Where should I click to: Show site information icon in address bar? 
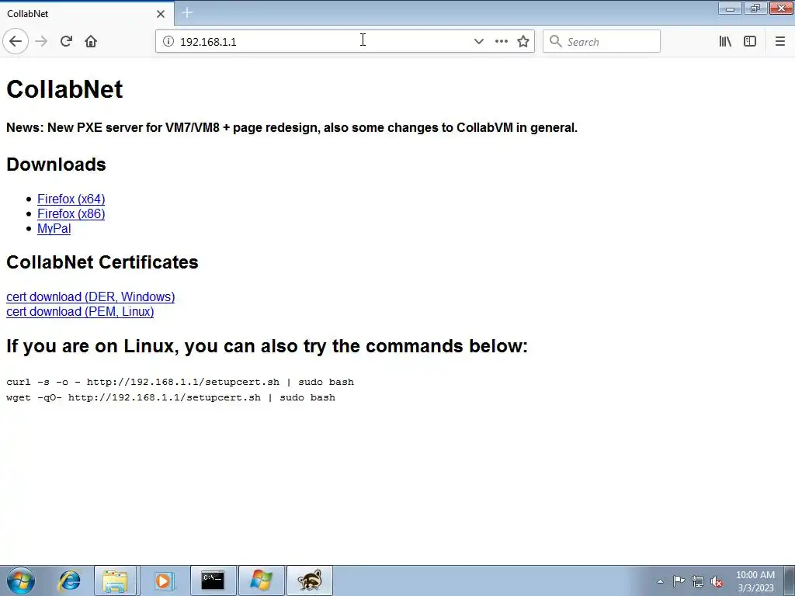pyautogui.click(x=168, y=42)
